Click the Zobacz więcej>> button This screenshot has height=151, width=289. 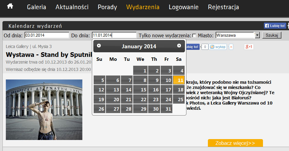click(235, 143)
